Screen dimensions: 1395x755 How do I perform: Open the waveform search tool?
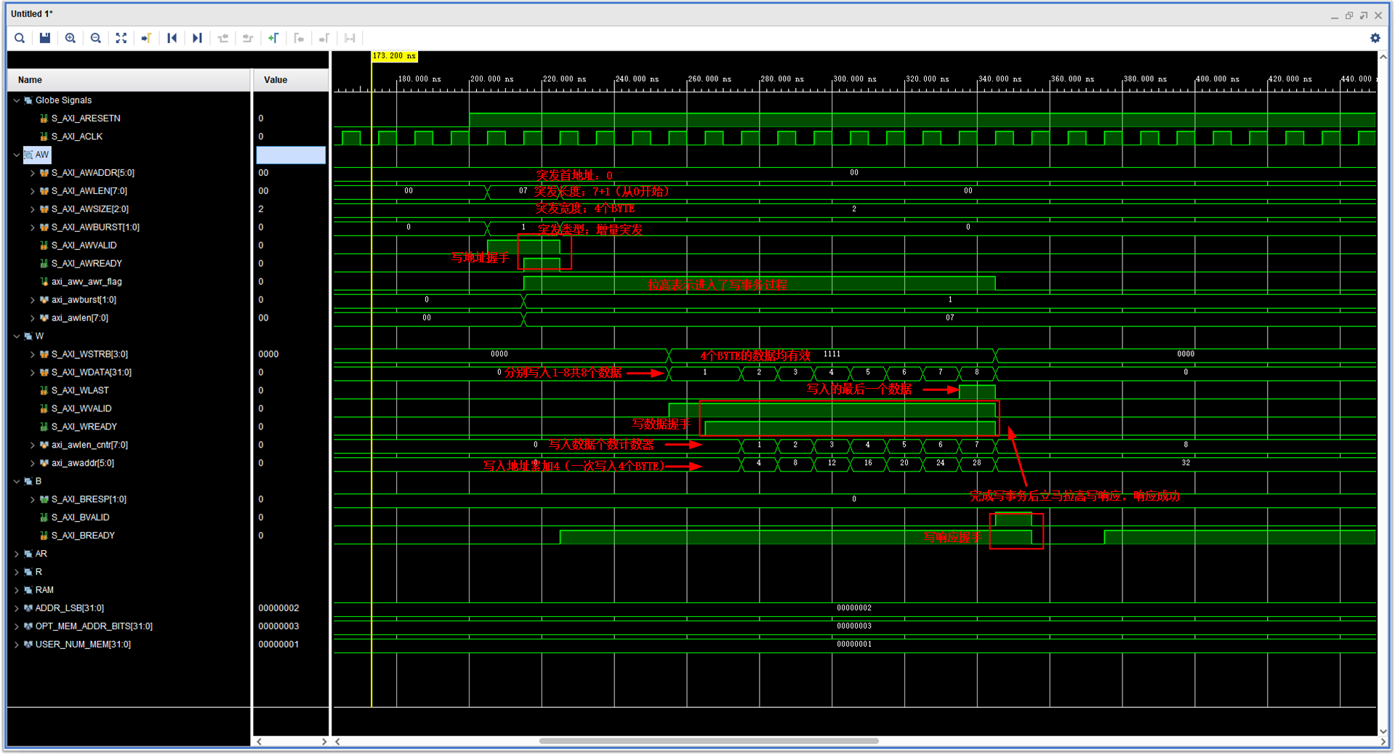coord(20,38)
